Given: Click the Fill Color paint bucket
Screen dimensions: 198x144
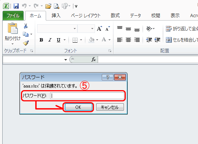Looking at the screenshot, I should tap(91, 40).
